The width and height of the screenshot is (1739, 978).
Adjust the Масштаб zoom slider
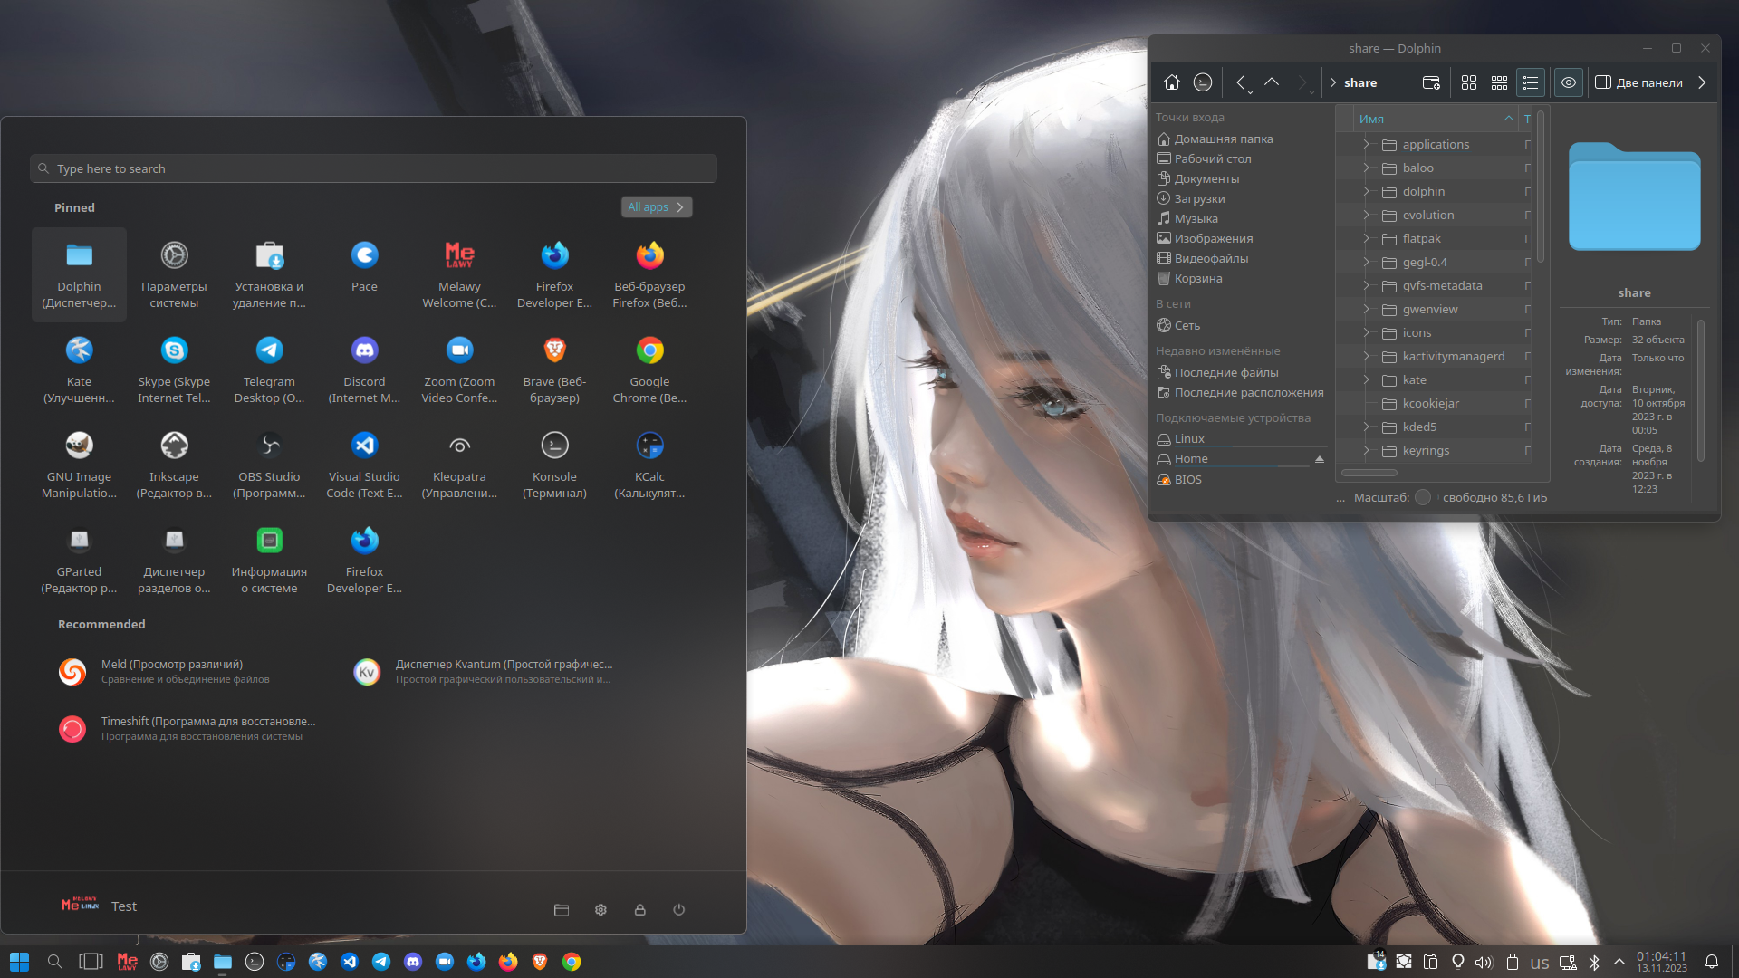[x=1423, y=497]
